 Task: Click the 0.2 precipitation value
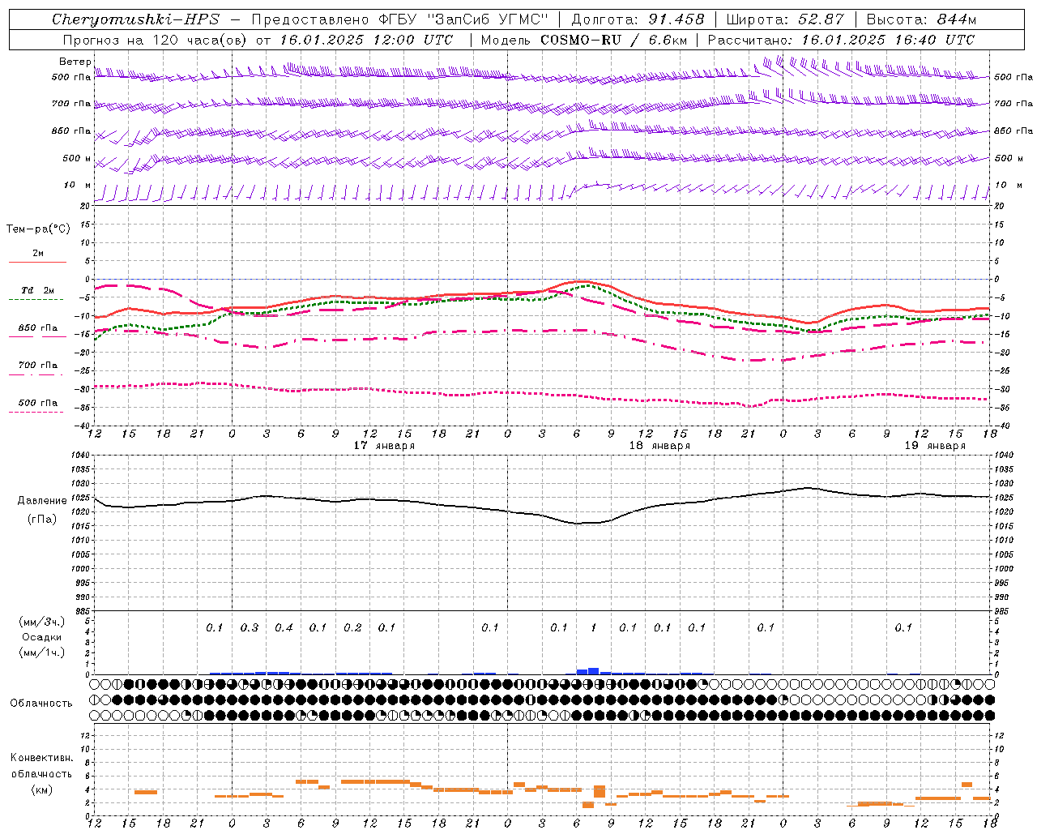click(352, 628)
